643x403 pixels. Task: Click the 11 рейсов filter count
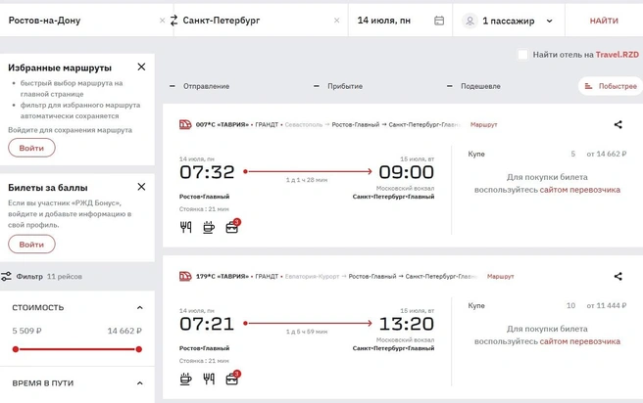(x=65, y=277)
